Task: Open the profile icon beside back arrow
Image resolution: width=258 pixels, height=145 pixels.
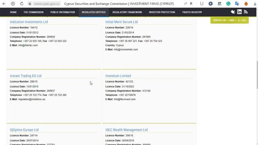Action: (13, 4)
